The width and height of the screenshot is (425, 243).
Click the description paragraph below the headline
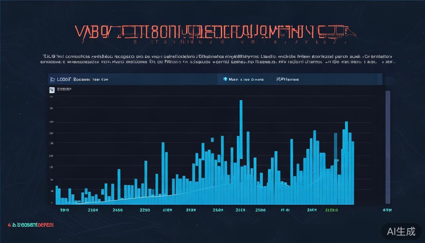pyautogui.click(x=218, y=59)
